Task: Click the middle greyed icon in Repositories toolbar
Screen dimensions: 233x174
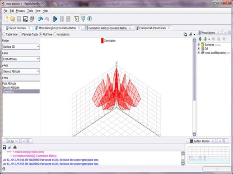Action: coord(219,39)
